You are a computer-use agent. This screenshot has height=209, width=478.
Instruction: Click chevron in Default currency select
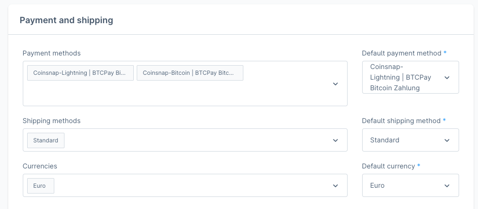pos(447,186)
